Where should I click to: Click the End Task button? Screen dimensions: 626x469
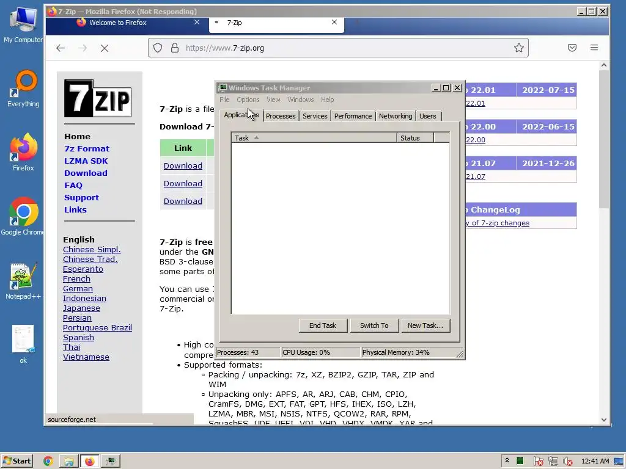[x=323, y=325]
